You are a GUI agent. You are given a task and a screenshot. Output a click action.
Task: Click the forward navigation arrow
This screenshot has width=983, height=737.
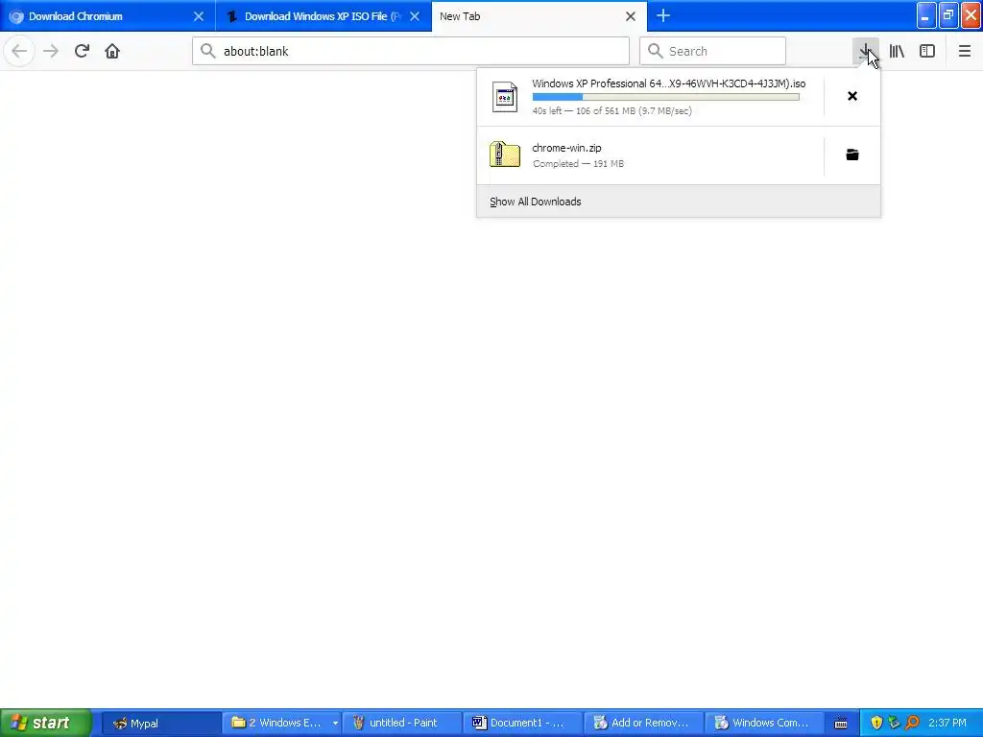point(51,51)
